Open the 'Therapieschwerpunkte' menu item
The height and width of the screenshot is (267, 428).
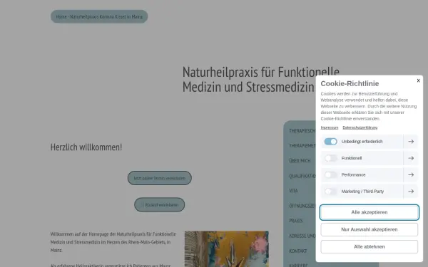[302, 131]
